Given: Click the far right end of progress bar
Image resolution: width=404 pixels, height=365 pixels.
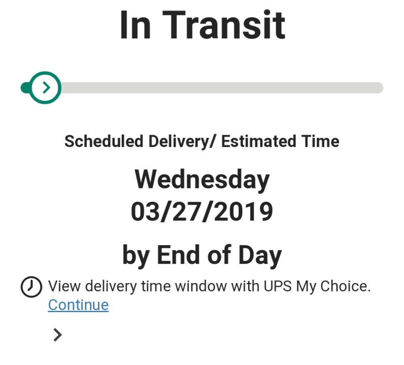Looking at the screenshot, I should click(x=379, y=88).
